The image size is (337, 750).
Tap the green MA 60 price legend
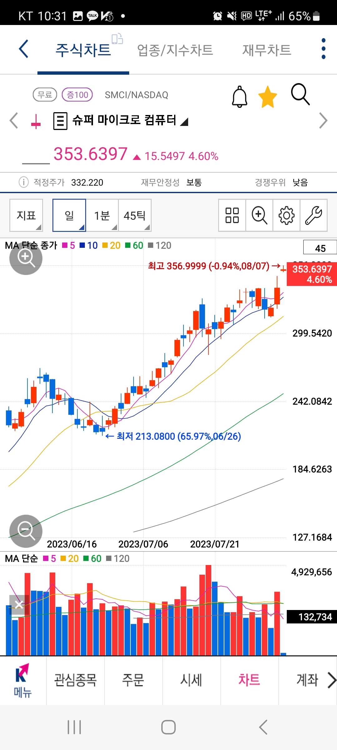coord(134,245)
